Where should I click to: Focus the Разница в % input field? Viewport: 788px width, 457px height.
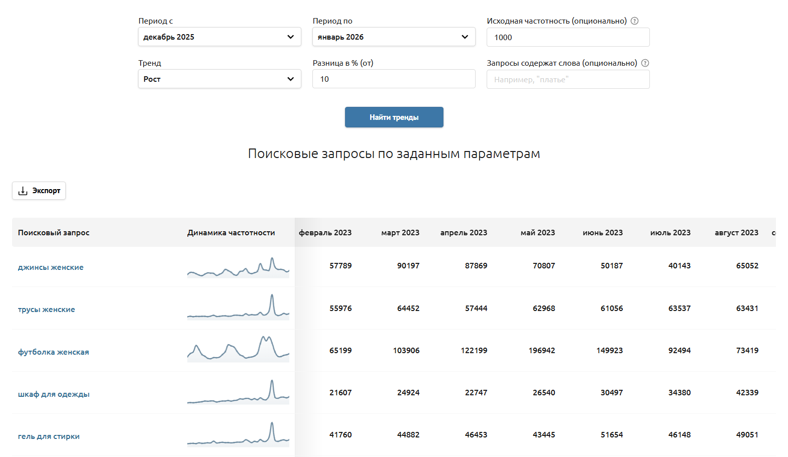(393, 79)
